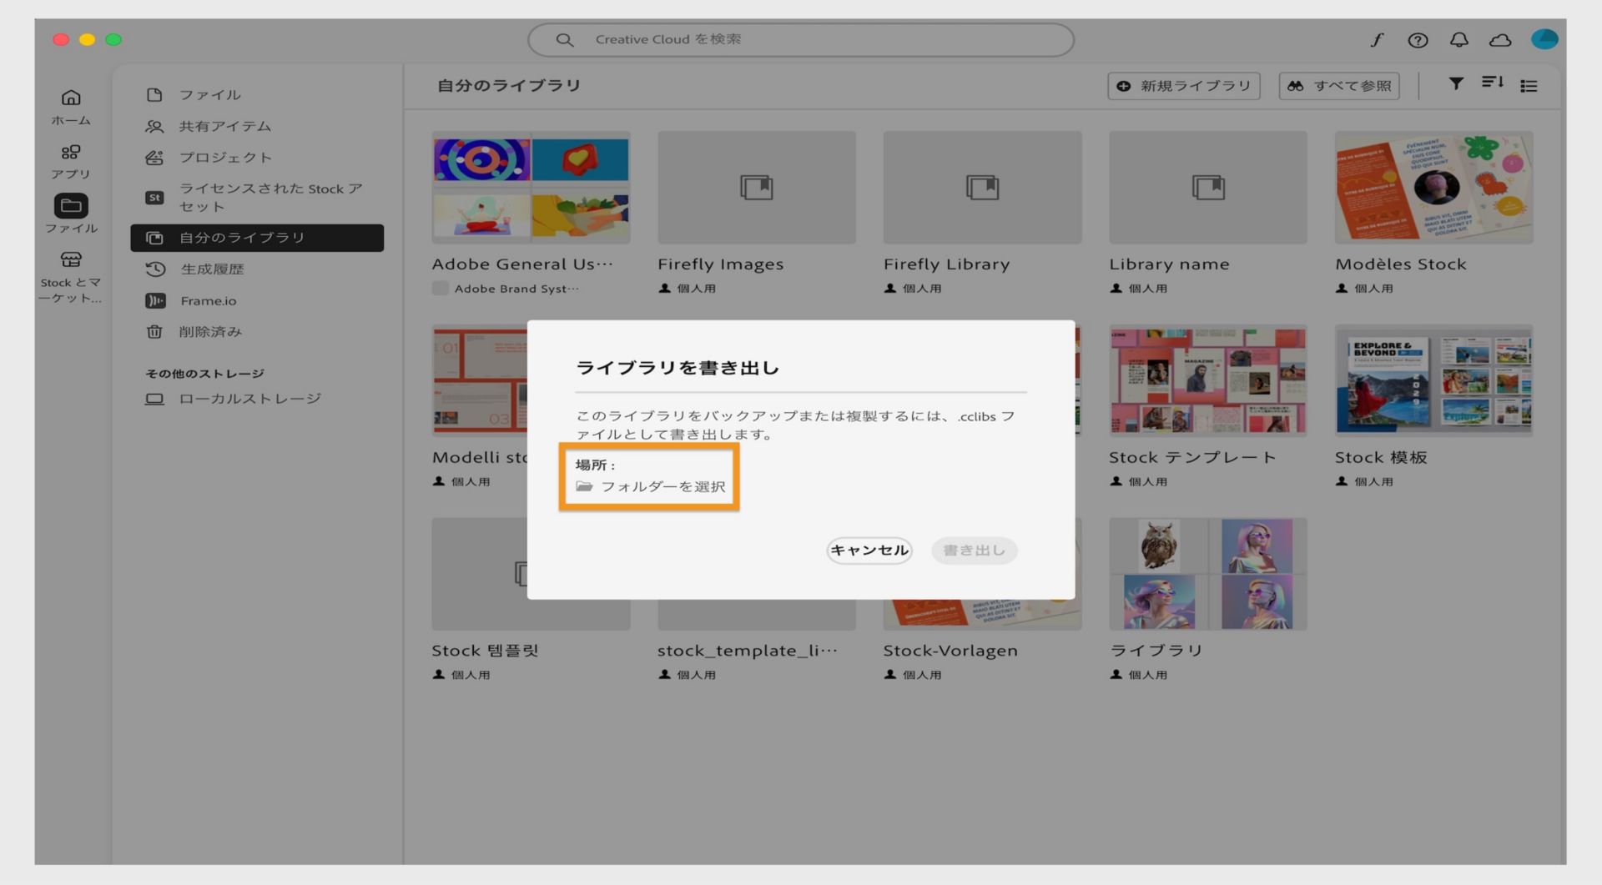Open the Stock and Marketplace section

71,279
